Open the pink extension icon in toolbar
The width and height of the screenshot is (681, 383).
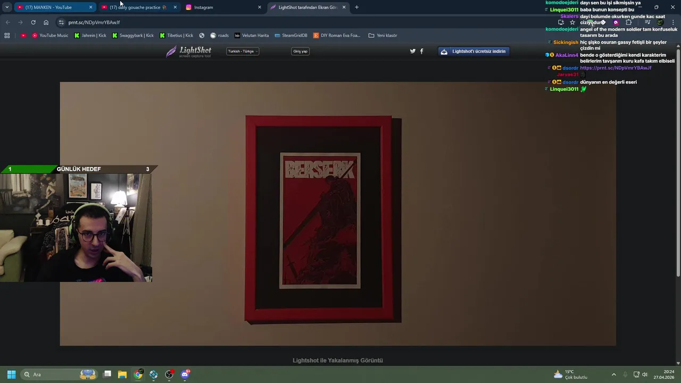click(616, 22)
